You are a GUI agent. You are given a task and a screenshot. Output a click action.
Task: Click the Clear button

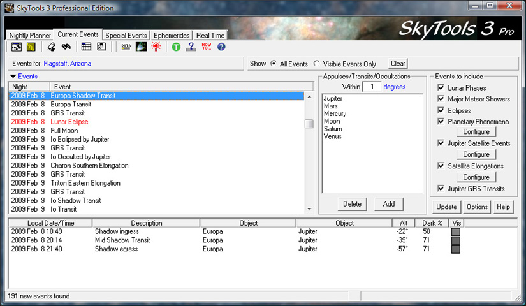(398, 63)
